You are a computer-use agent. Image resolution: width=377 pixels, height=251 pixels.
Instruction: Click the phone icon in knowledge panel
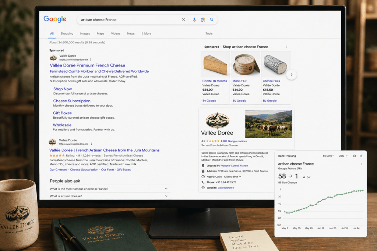pyautogui.click(x=203, y=182)
